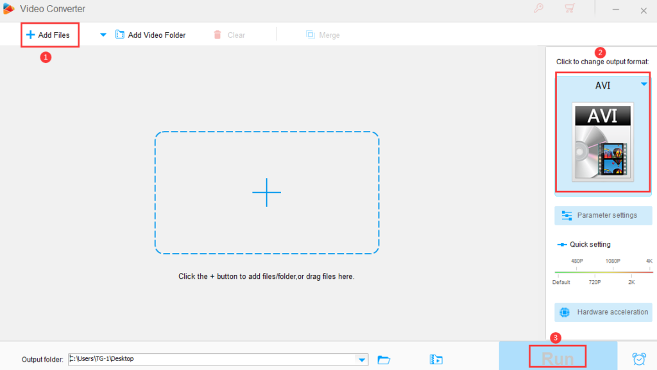
Task: Click the Run button
Action: 558,357
